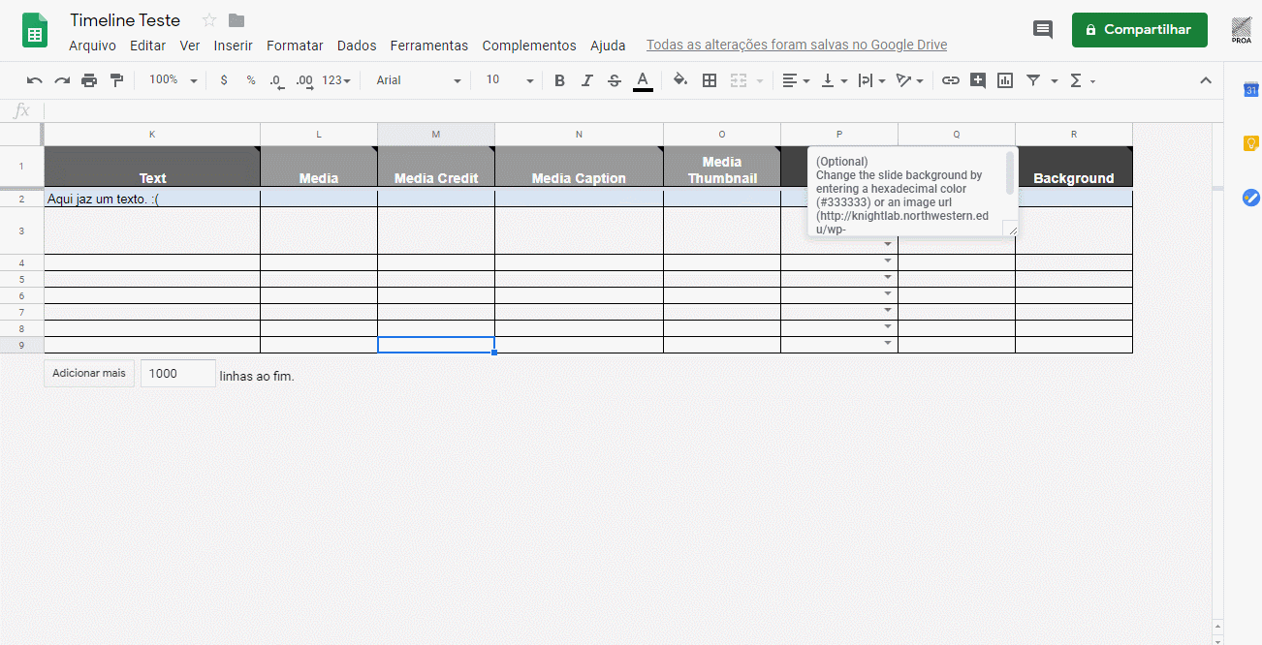Screen dimensions: 1262x645
Task: Open more number formats 123 dropdown
Action: click(336, 80)
